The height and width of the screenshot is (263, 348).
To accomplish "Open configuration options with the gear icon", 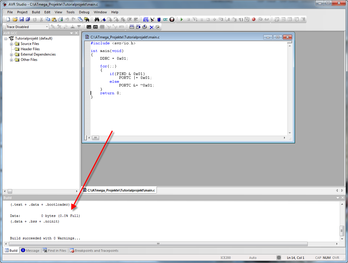I will 158,27.
